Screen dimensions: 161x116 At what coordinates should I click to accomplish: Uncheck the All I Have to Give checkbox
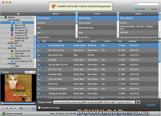(39, 50)
